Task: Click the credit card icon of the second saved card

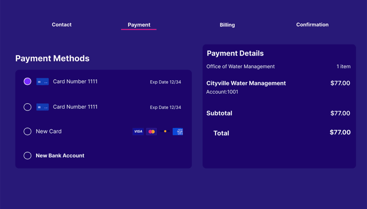Action: point(43,107)
